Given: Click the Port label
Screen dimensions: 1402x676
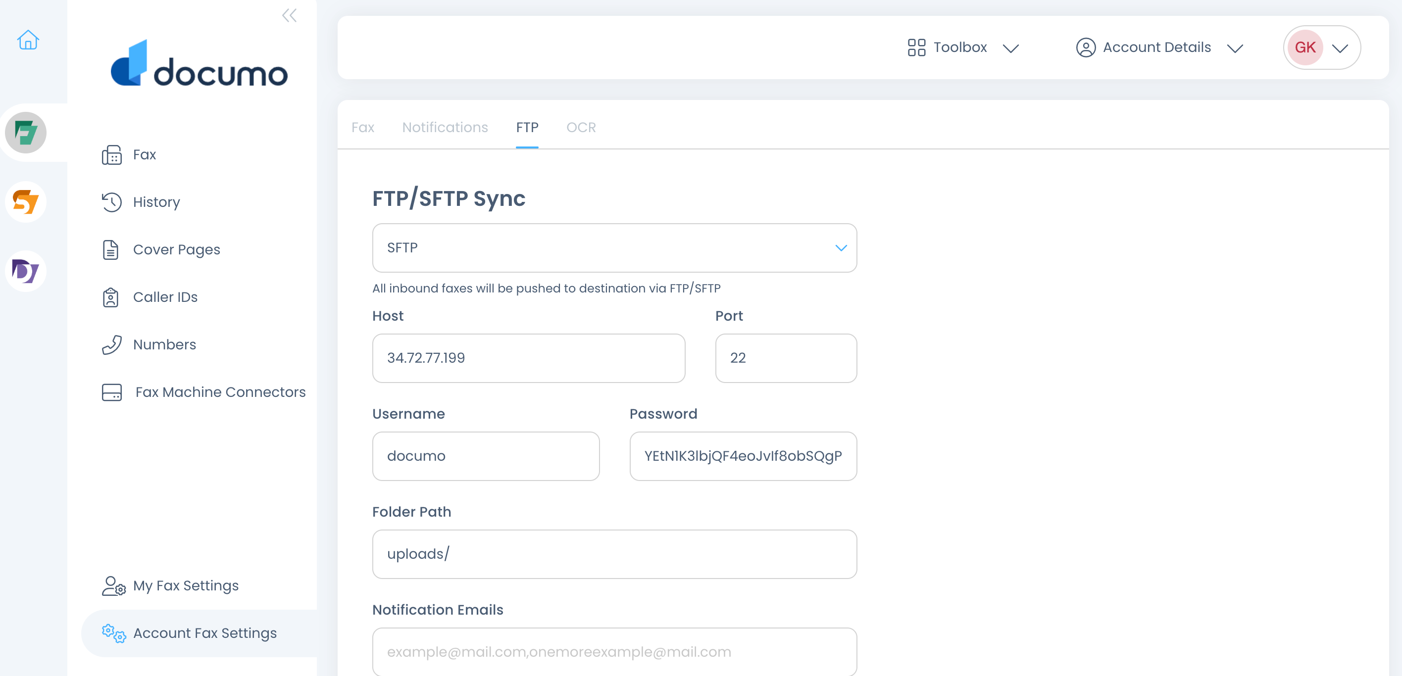Looking at the screenshot, I should (729, 316).
